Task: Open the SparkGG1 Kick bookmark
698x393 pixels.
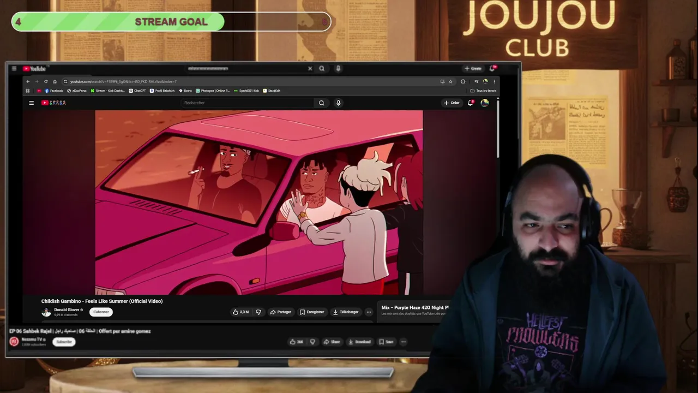Action: coord(246,91)
